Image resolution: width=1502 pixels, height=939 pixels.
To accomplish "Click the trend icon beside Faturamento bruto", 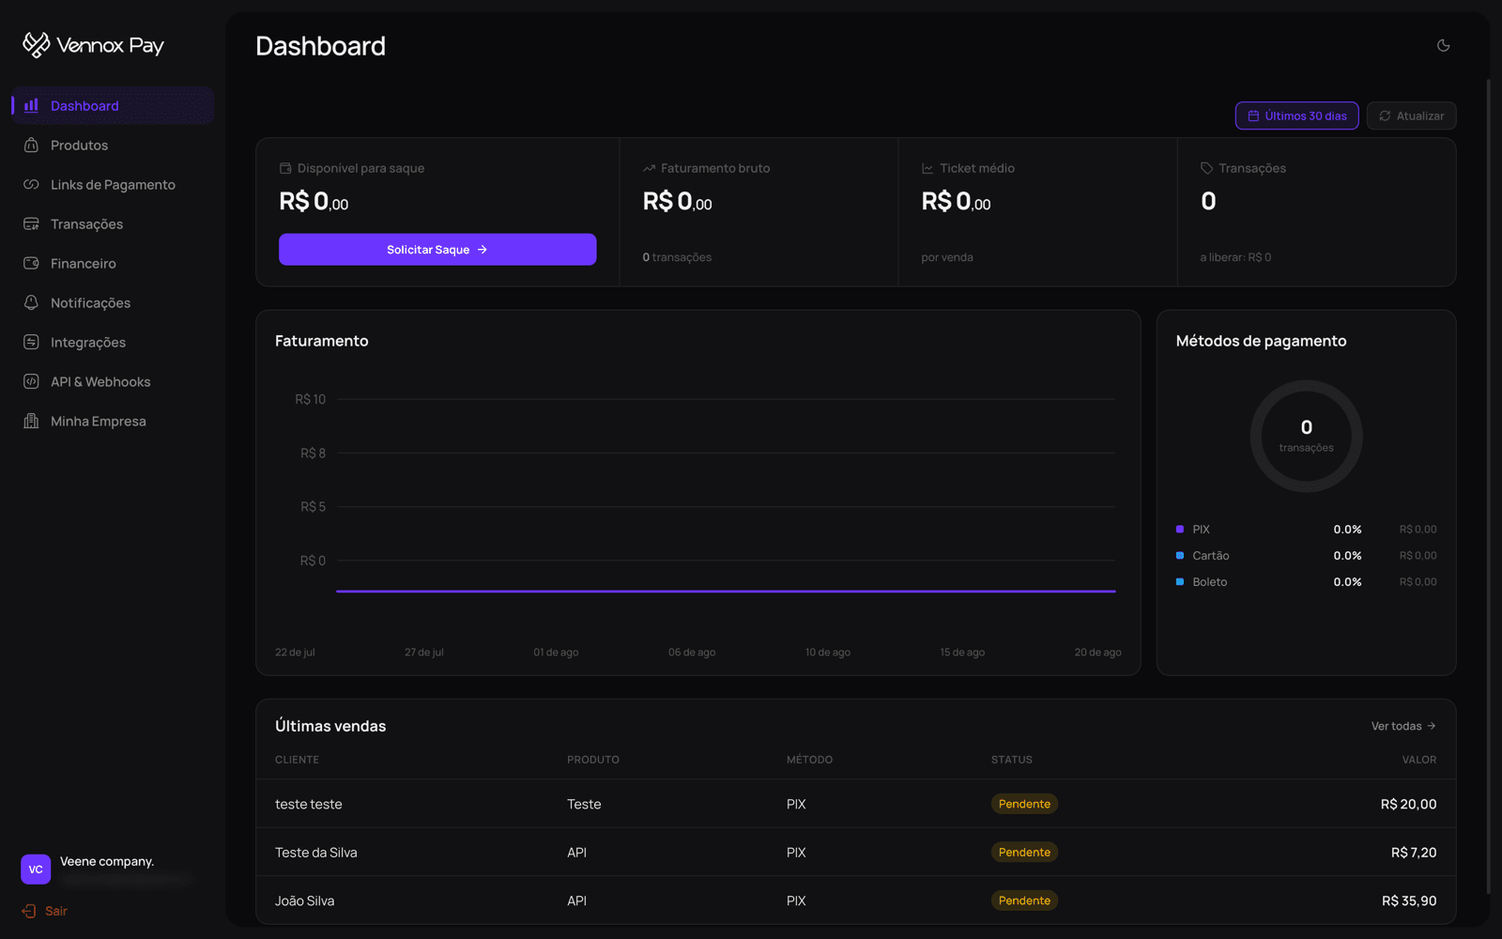I will pos(649,168).
